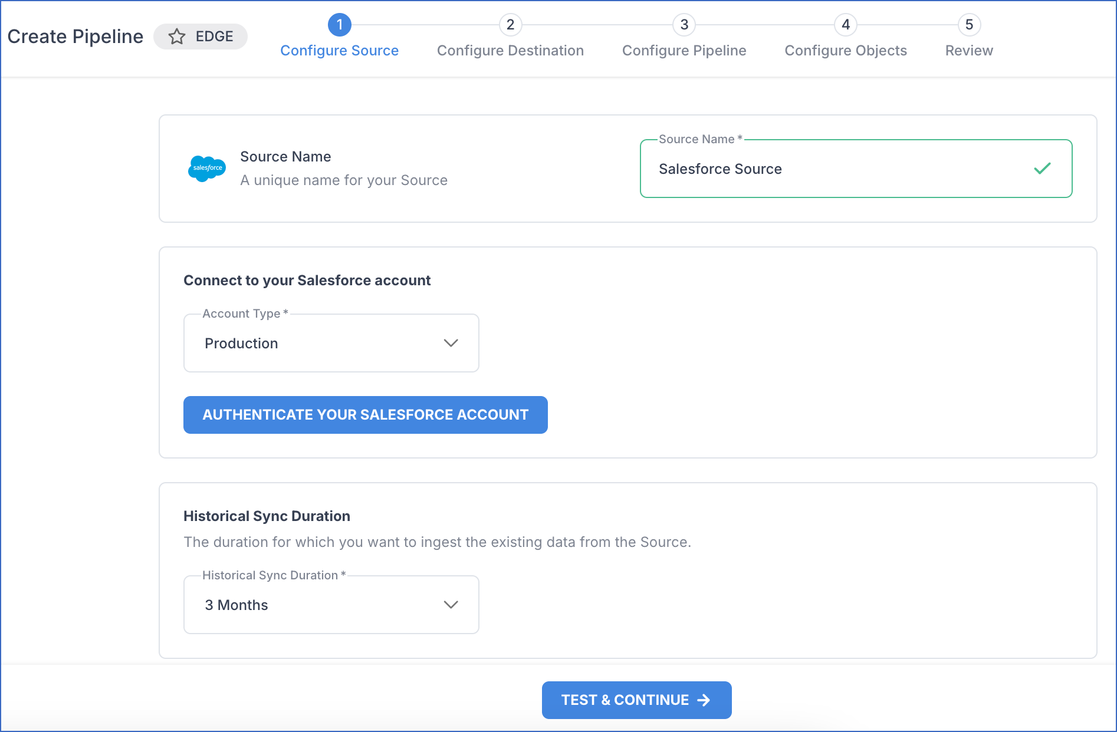Open the 3 Months duration dropdown
Screen dimensions: 1117x732
331,605
